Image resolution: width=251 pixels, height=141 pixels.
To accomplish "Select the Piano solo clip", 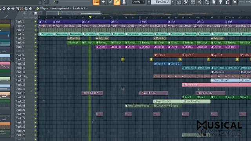I will pyautogui.click(x=216, y=85).
